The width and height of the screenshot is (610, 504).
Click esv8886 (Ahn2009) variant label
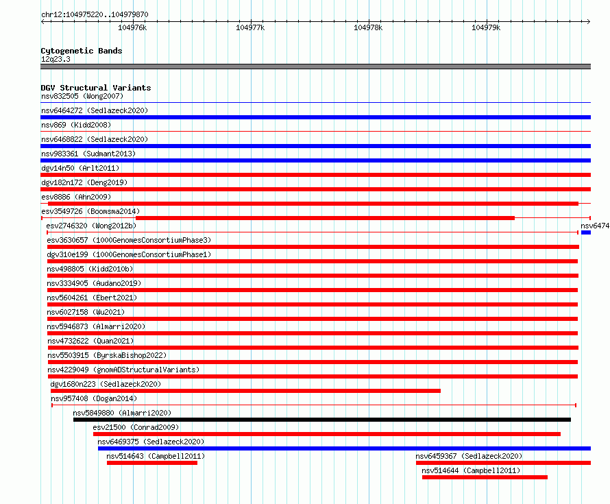click(76, 197)
